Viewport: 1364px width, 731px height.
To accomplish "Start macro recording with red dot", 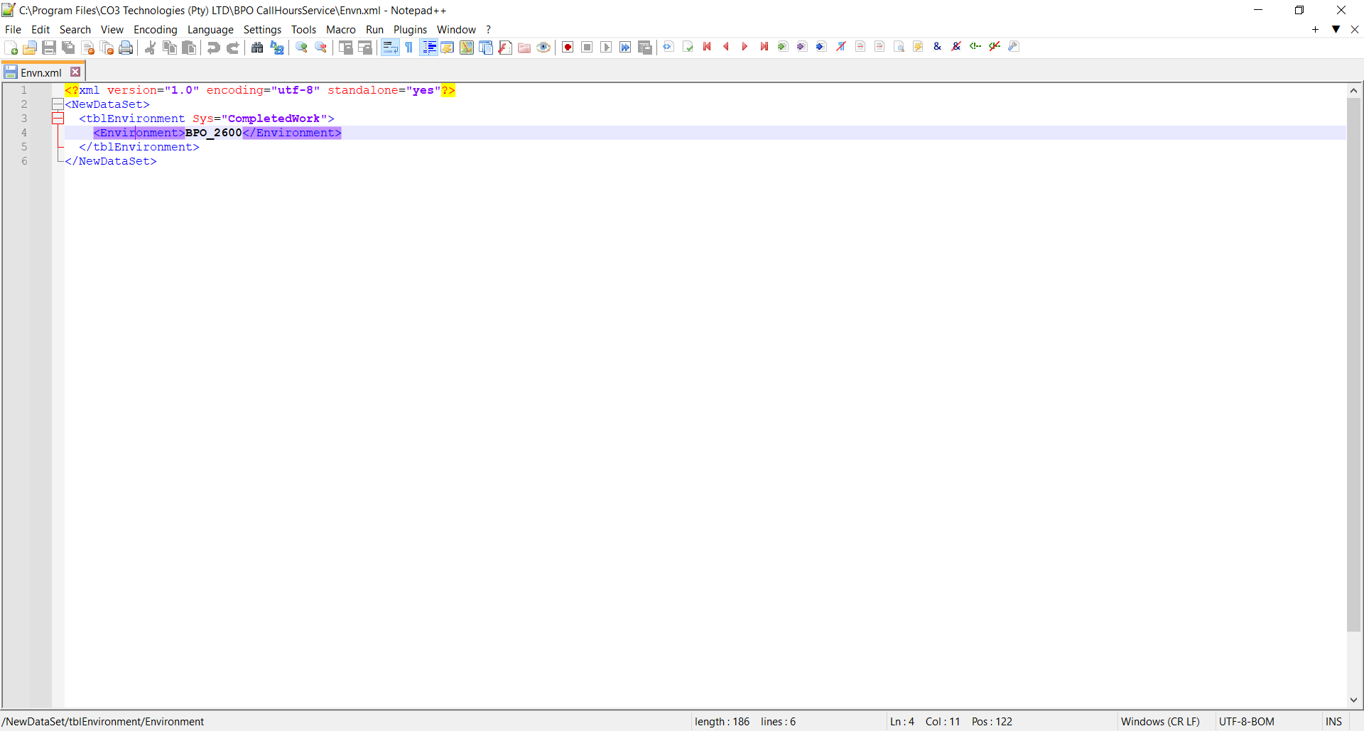I will (568, 48).
